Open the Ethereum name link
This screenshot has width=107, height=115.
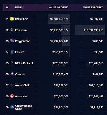tap(21, 30)
